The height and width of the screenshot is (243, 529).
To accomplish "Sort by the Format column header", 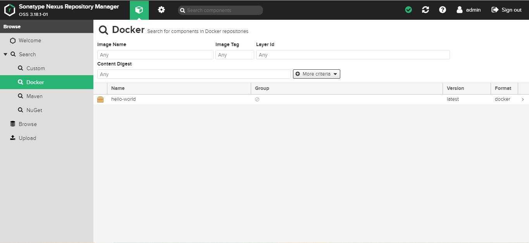I will 504,88.
